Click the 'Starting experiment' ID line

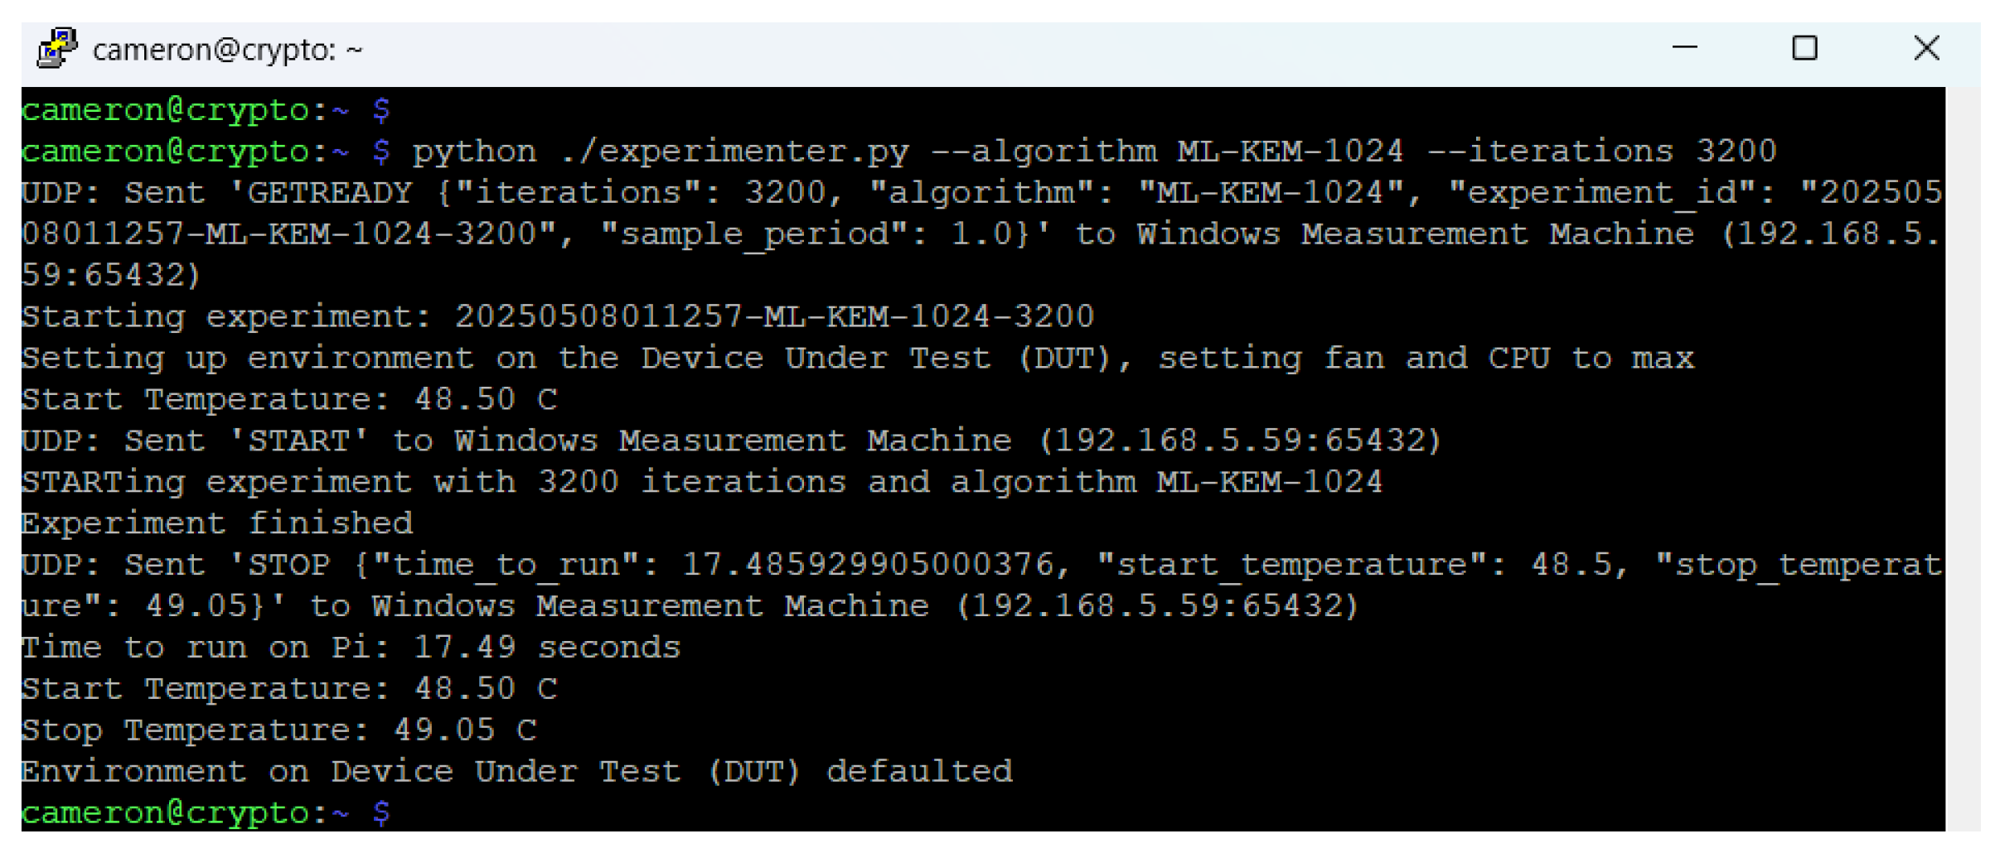point(558,316)
